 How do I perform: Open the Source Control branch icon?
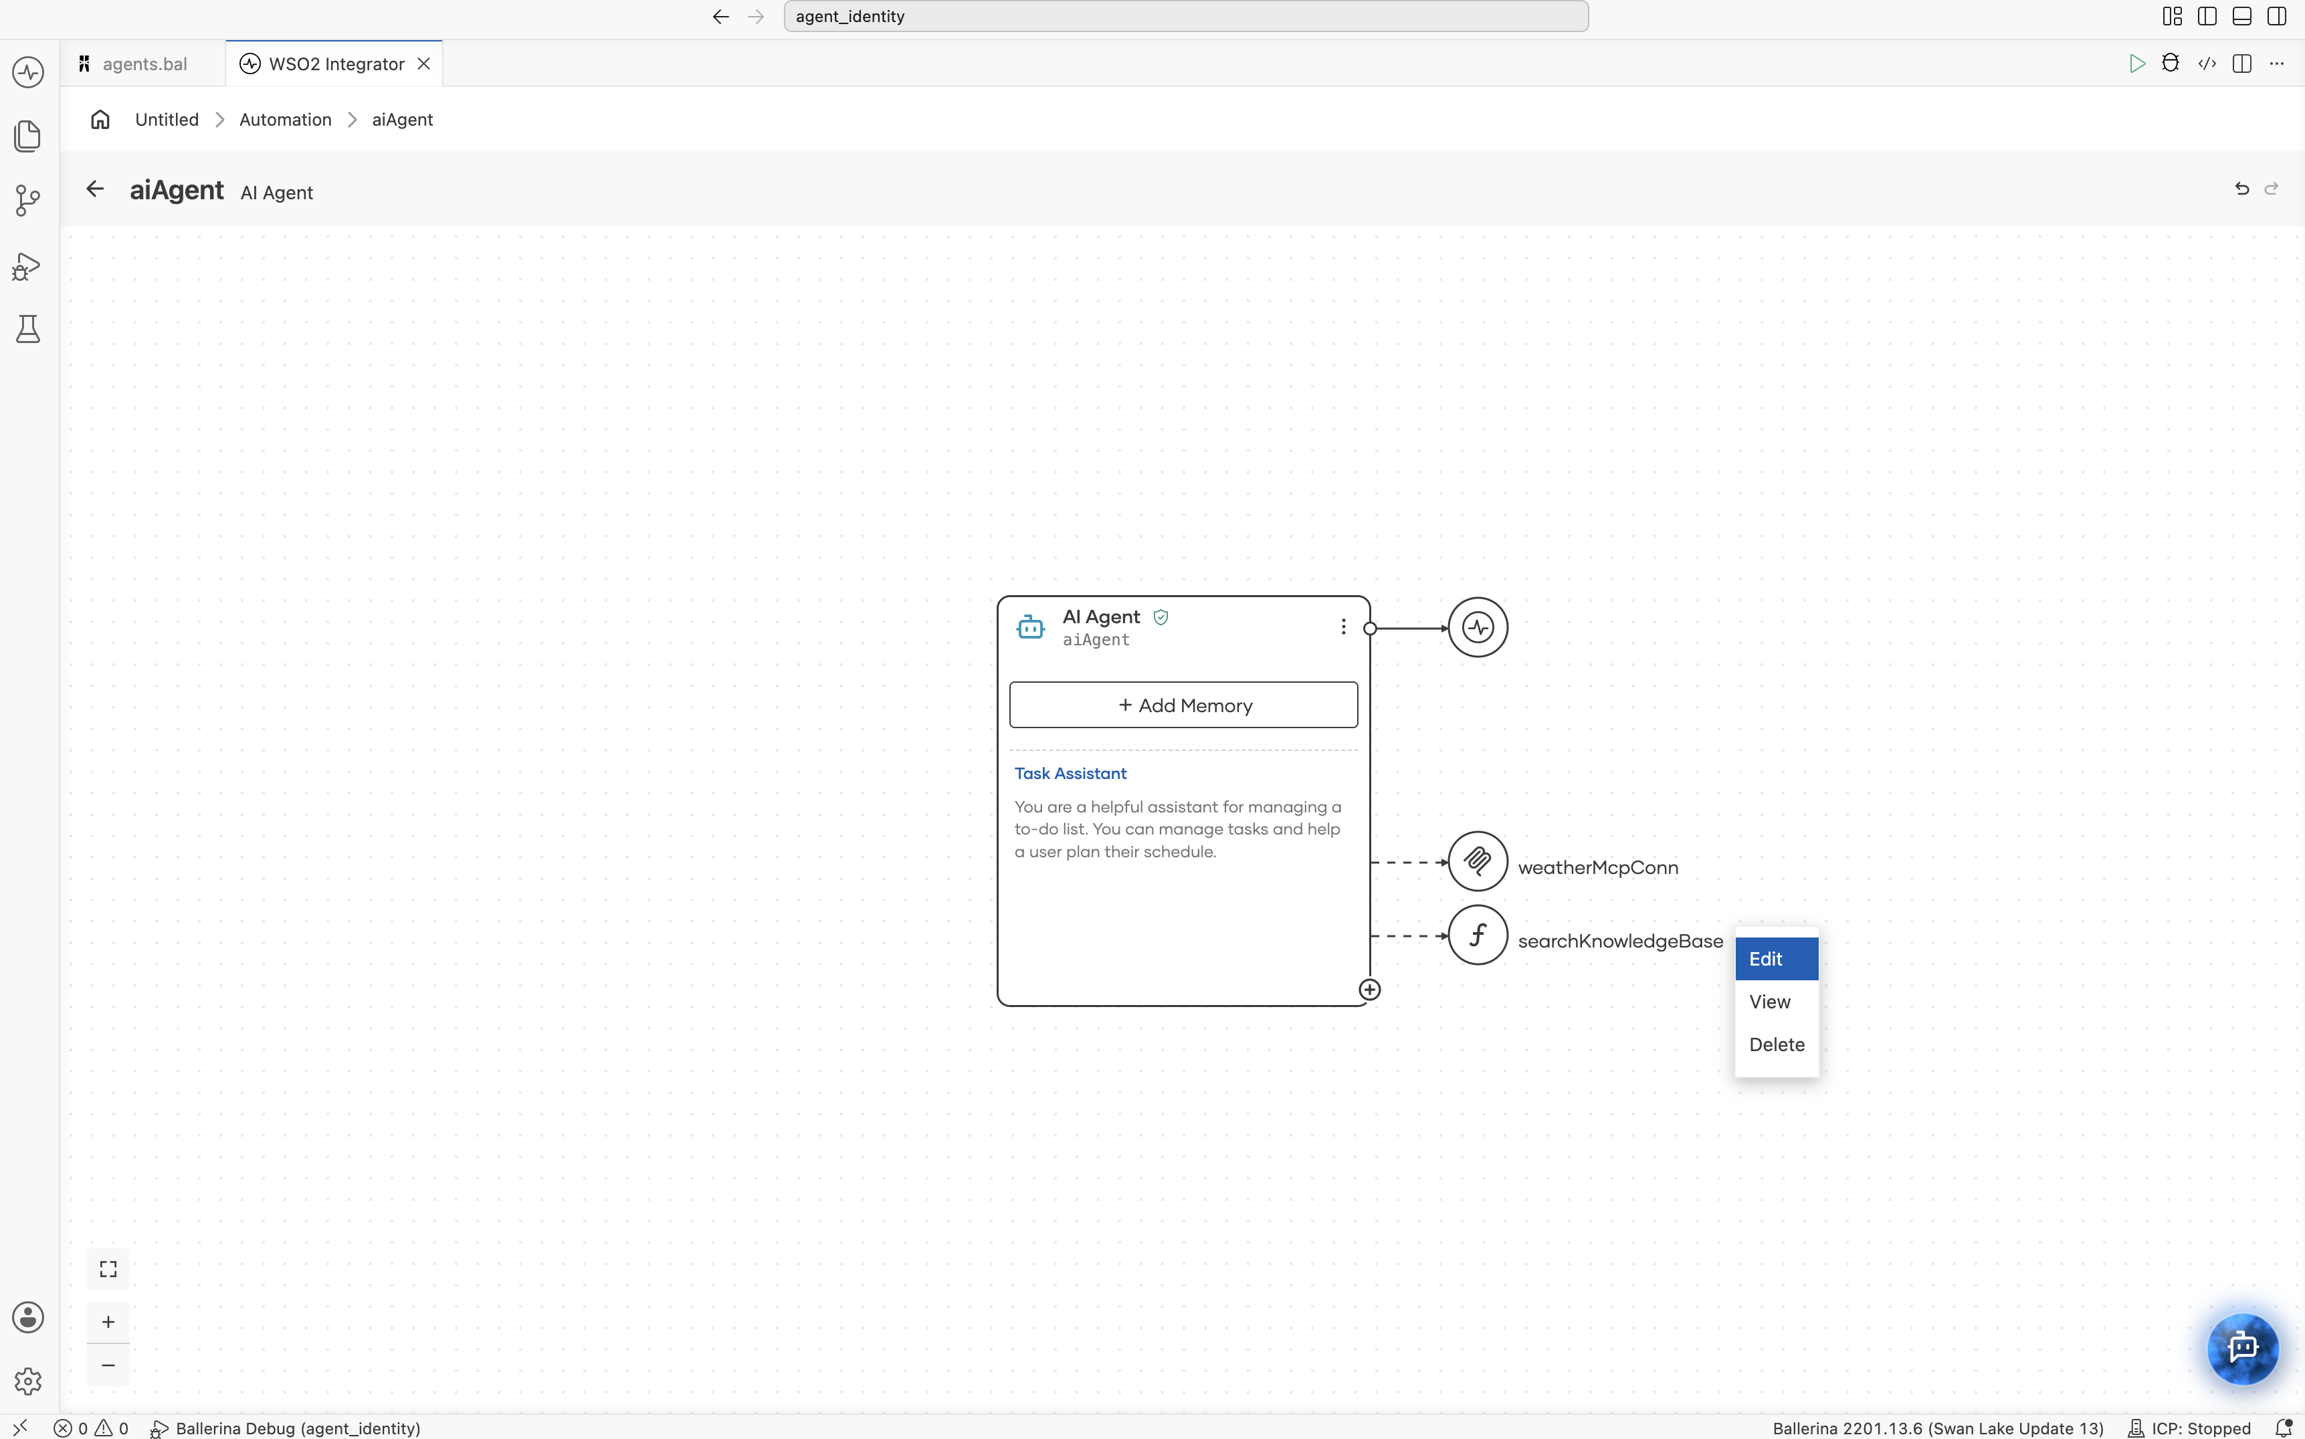point(27,200)
